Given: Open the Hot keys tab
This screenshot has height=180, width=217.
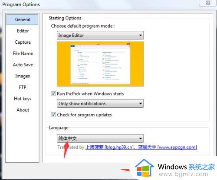Looking at the screenshot, I should (23, 99).
